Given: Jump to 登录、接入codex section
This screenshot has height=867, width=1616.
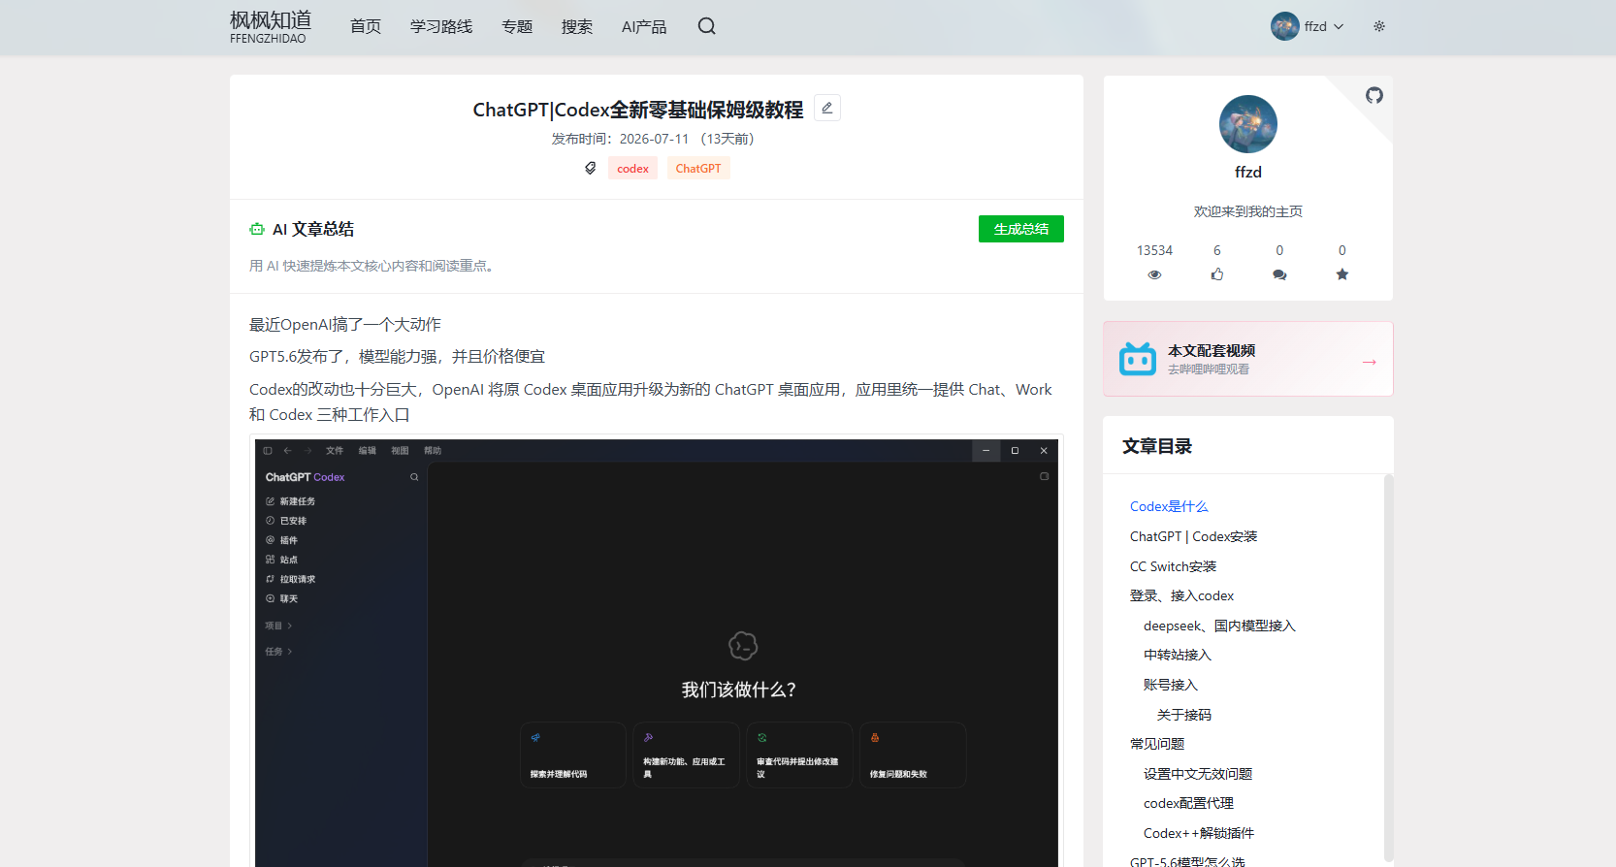Looking at the screenshot, I should (x=1181, y=595).
